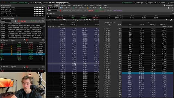
Task: Sort news by the Time column
Action: click(x=3, y=24)
